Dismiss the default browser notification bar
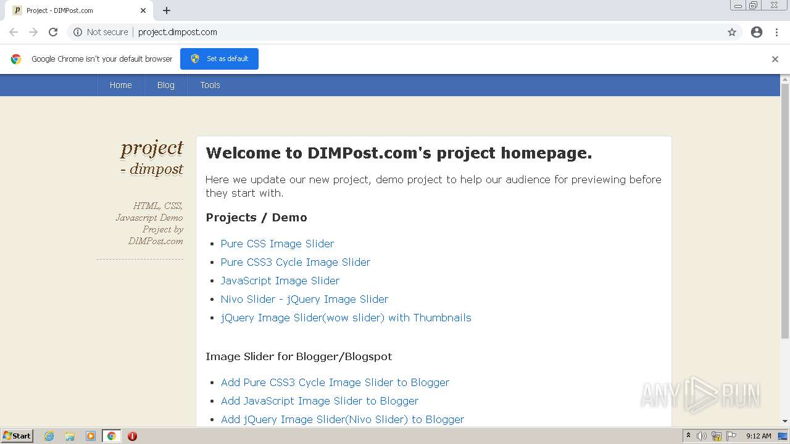790x444 pixels. coord(775,59)
